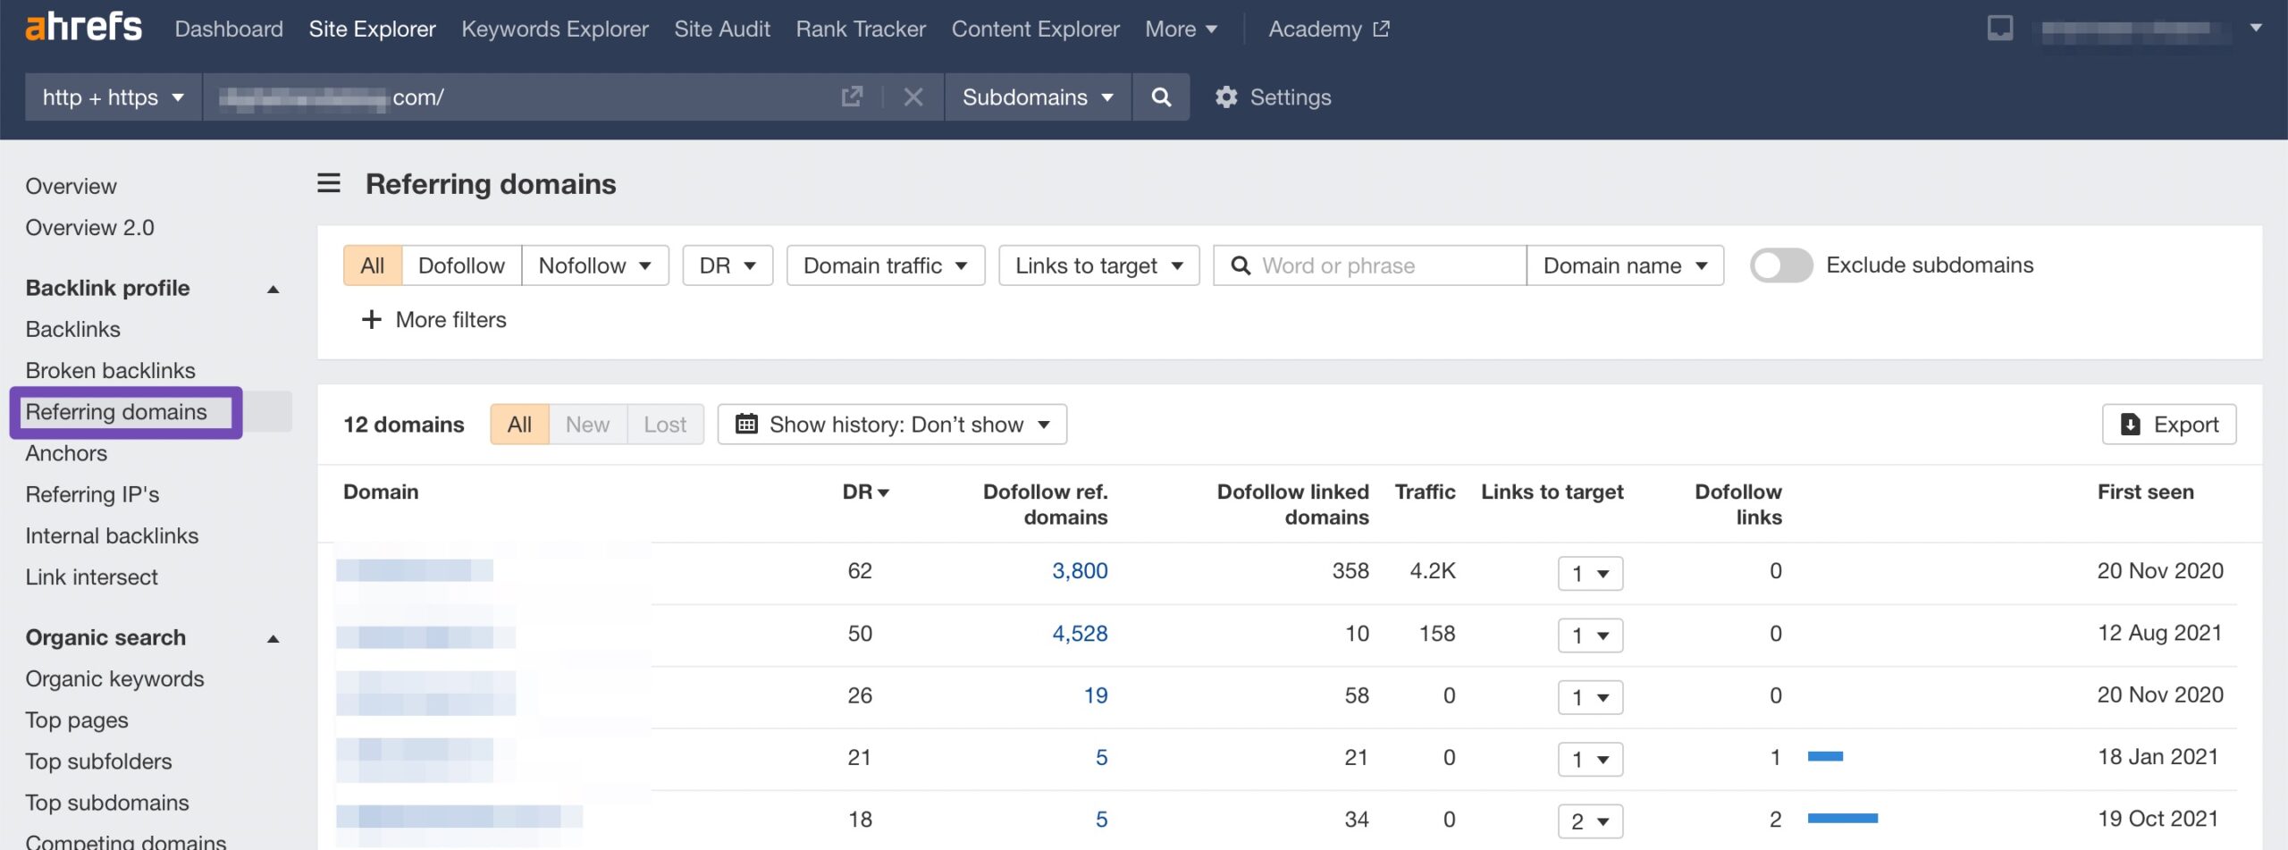Image resolution: width=2288 pixels, height=850 pixels.
Task: Open Settings via the gear icon
Action: [x=1226, y=97]
